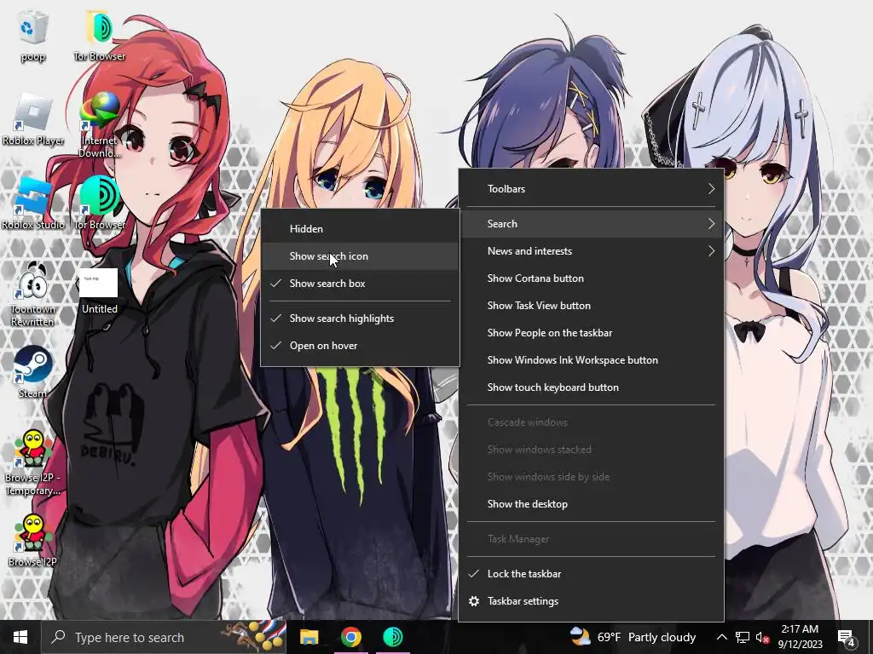Screen dimensions: 873x654
Task: Open the notification center with 4 alerts
Action: click(847, 637)
